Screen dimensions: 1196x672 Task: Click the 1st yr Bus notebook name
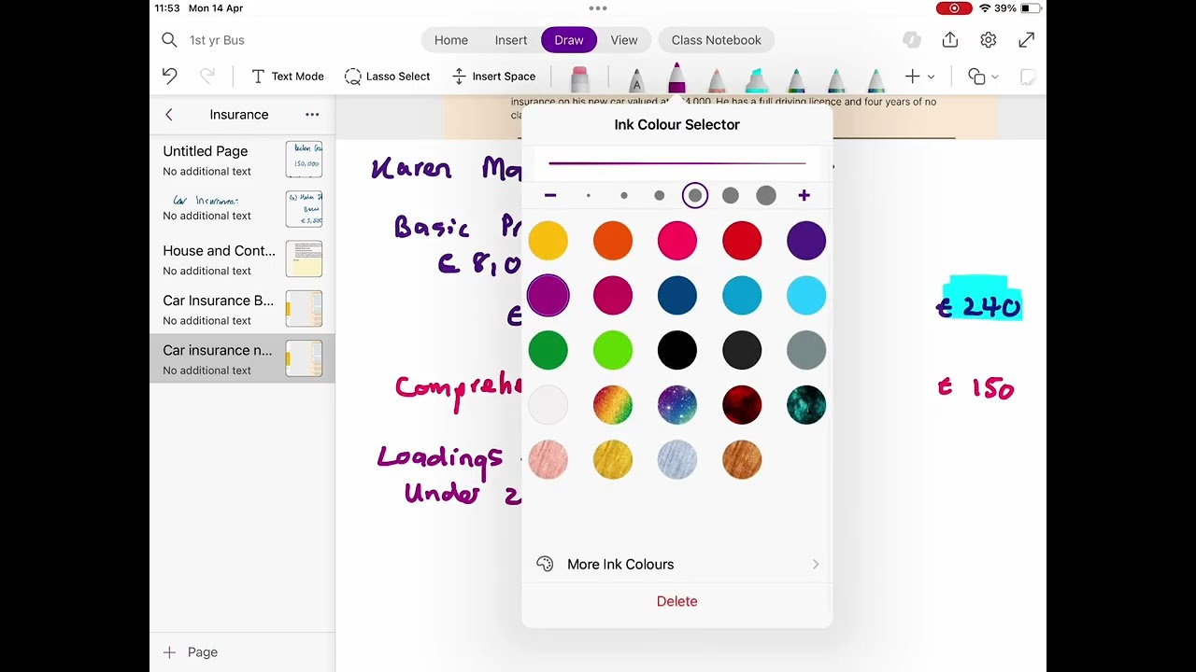[x=217, y=40]
